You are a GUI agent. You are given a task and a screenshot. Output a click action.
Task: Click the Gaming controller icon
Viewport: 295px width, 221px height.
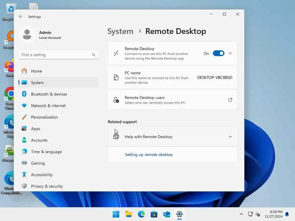[24, 163]
